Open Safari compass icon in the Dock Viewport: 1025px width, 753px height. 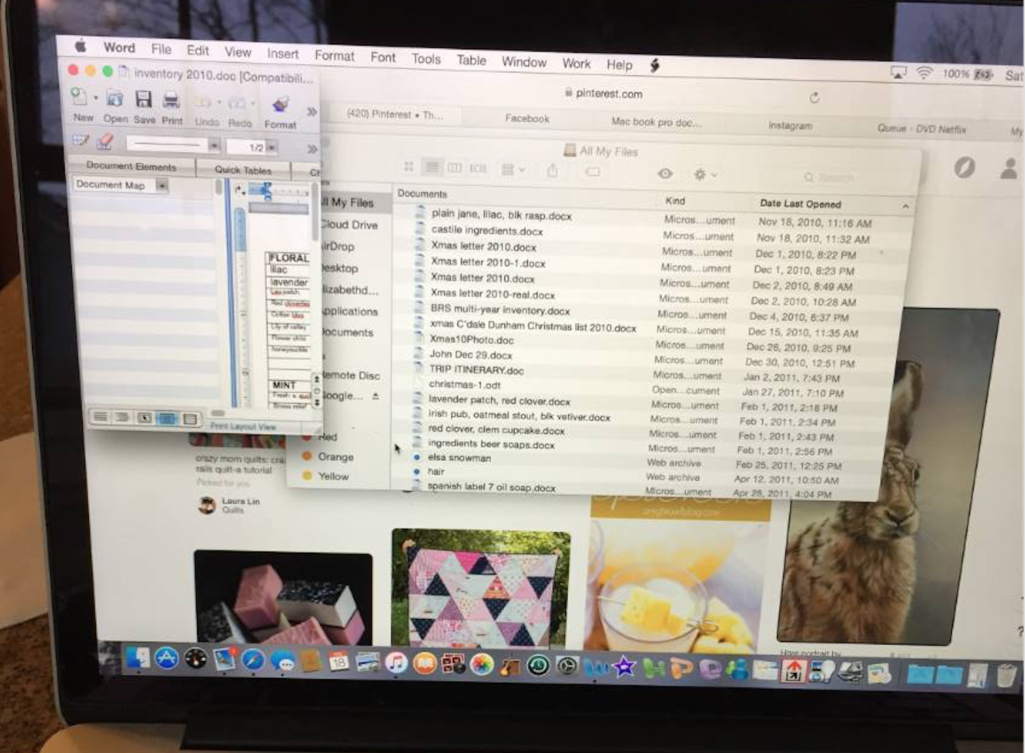pyautogui.click(x=253, y=660)
